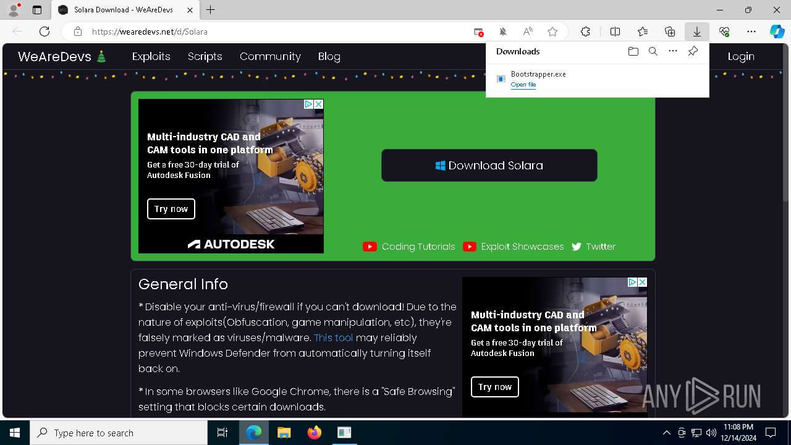
Task: Click the notifications blocked bell icon
Action: pyautogui.click(x=503, y=32)
